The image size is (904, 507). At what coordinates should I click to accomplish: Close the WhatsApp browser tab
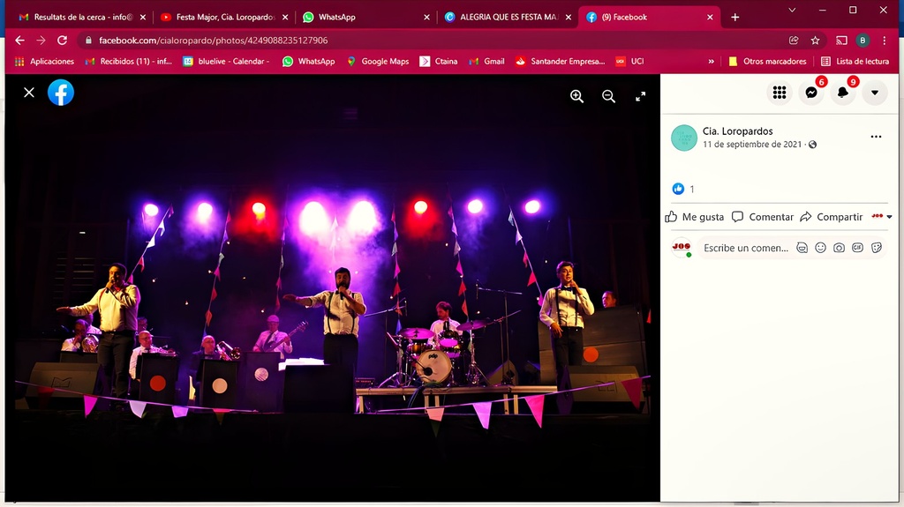[x=426, y=18]
